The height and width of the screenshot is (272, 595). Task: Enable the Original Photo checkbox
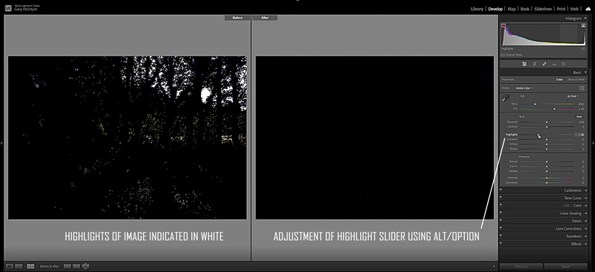[504, 55]
